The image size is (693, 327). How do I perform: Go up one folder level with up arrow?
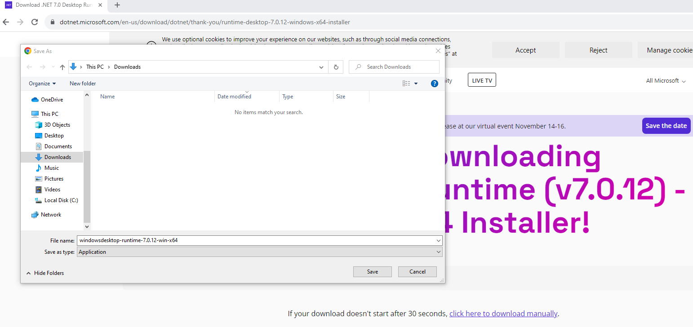click(x=62, y=67)
